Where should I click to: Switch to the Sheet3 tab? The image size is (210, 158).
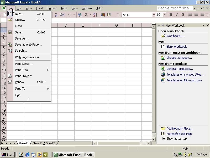(50, 143)
